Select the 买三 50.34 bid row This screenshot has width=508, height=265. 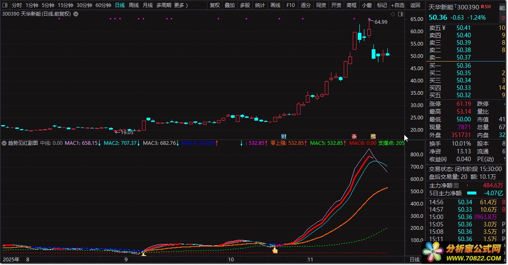coord(466,80)
